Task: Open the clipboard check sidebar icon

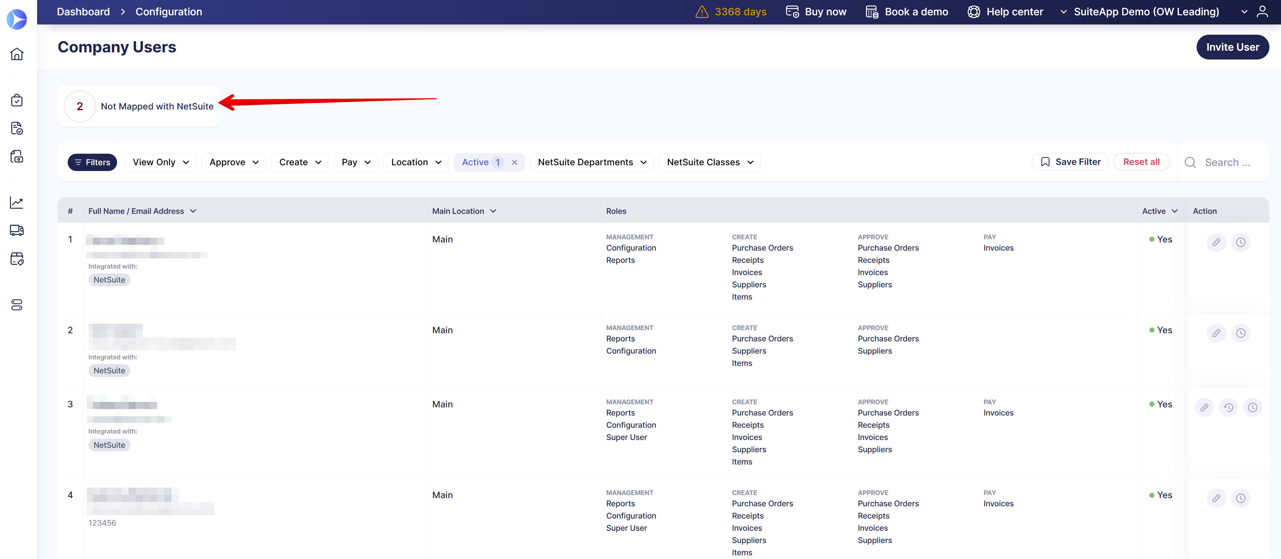Action: click(17, 100)
